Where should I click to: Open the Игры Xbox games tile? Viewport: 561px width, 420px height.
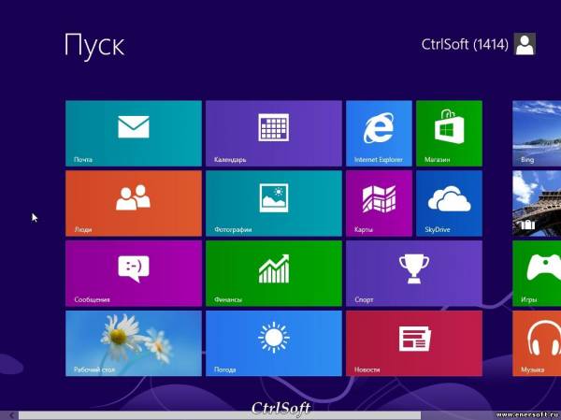[x=537, y=273]
